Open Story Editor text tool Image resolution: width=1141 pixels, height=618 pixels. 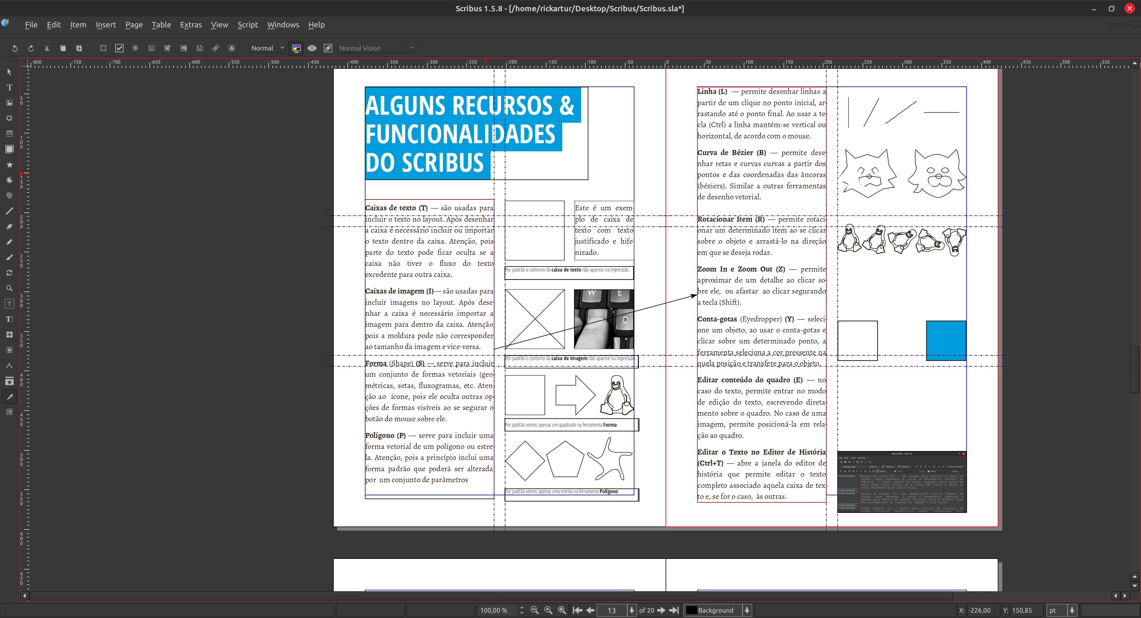pyautogui.click(x=9, y=319)
